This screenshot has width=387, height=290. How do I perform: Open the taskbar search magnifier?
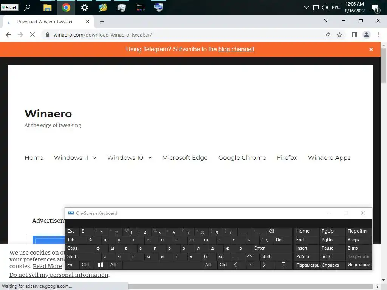coord(27,8)
